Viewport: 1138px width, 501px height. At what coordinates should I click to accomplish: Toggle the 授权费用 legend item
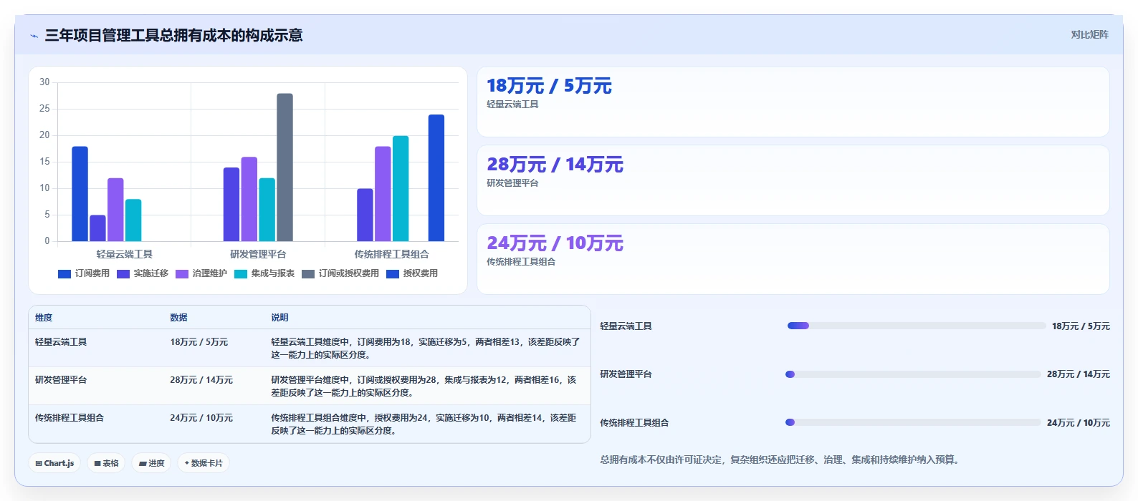tap(412, 273)
